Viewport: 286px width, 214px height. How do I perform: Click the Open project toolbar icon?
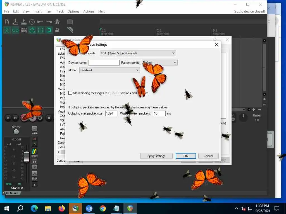(x=15, y=22)
